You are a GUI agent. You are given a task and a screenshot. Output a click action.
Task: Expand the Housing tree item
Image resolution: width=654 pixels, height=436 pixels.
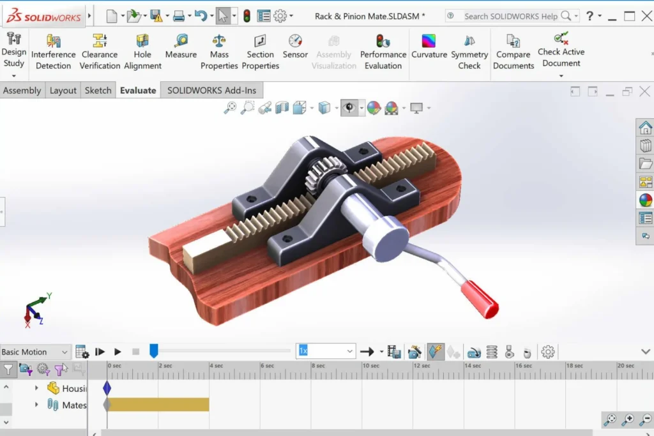pos(36,389)
